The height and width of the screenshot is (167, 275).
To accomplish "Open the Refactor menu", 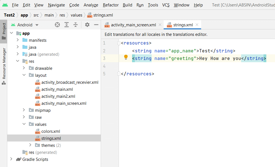I will point(111,5).
